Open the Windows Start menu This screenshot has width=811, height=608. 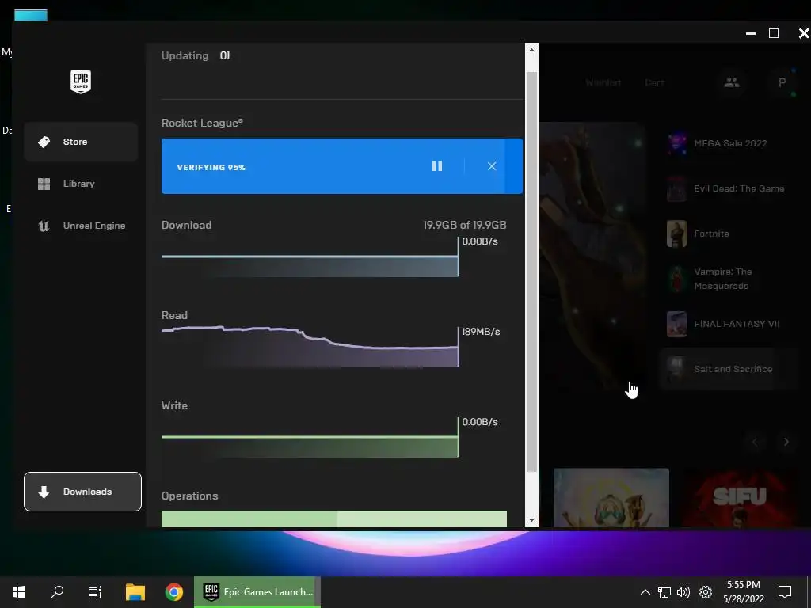point(19,592)
